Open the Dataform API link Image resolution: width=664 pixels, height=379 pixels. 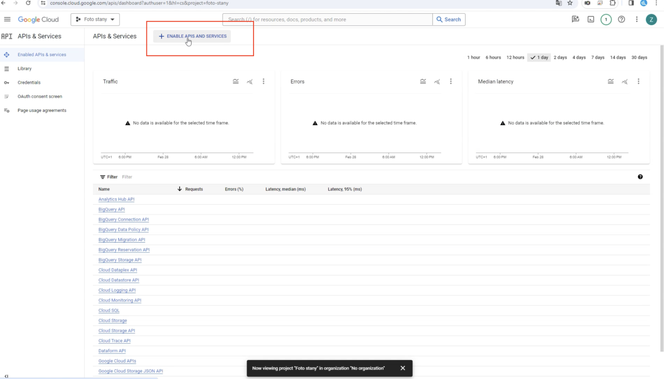pyautogui.click(x=112, y=351)
